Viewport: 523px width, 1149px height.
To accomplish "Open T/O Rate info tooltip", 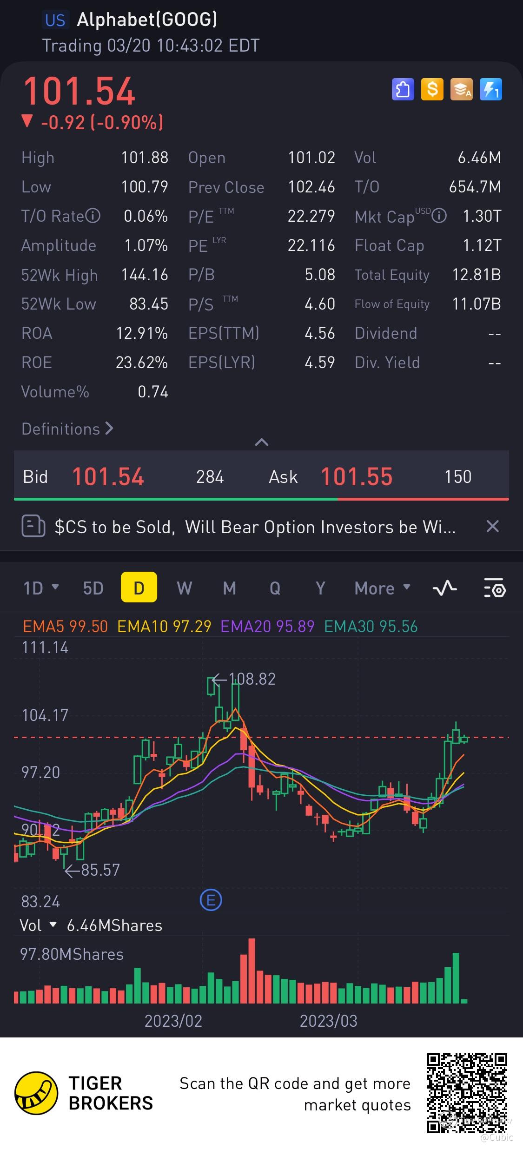I will pyautogui.click(x=93, y=216).
